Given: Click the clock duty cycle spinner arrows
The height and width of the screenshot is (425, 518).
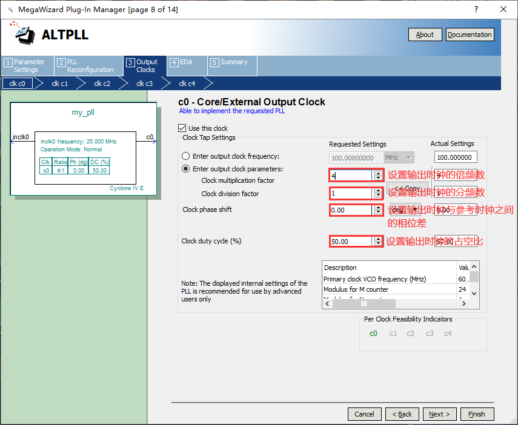Looking at the screenshot, I should [379, 241].
